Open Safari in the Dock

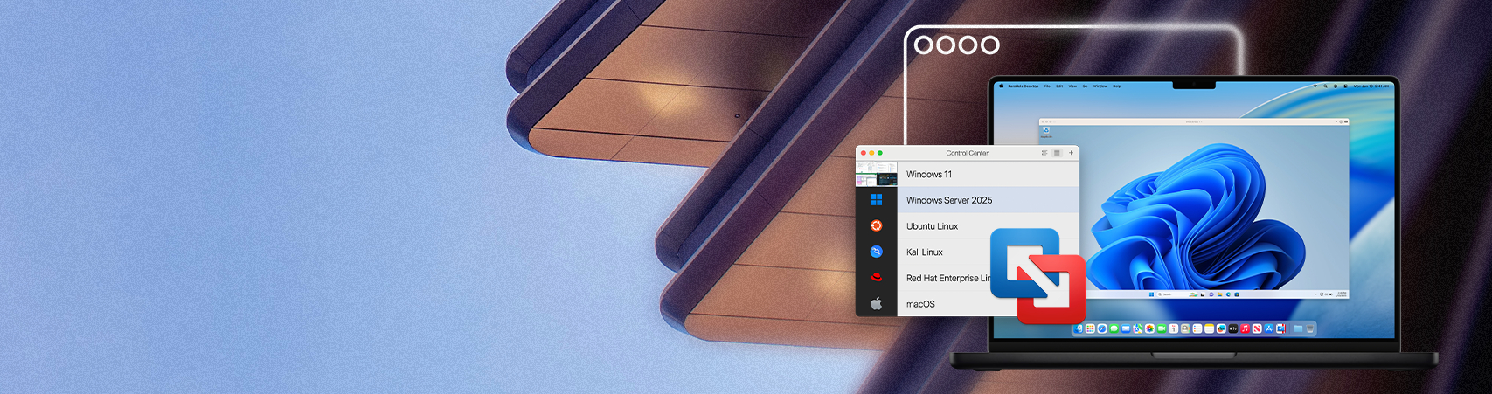pos(1102,328)
